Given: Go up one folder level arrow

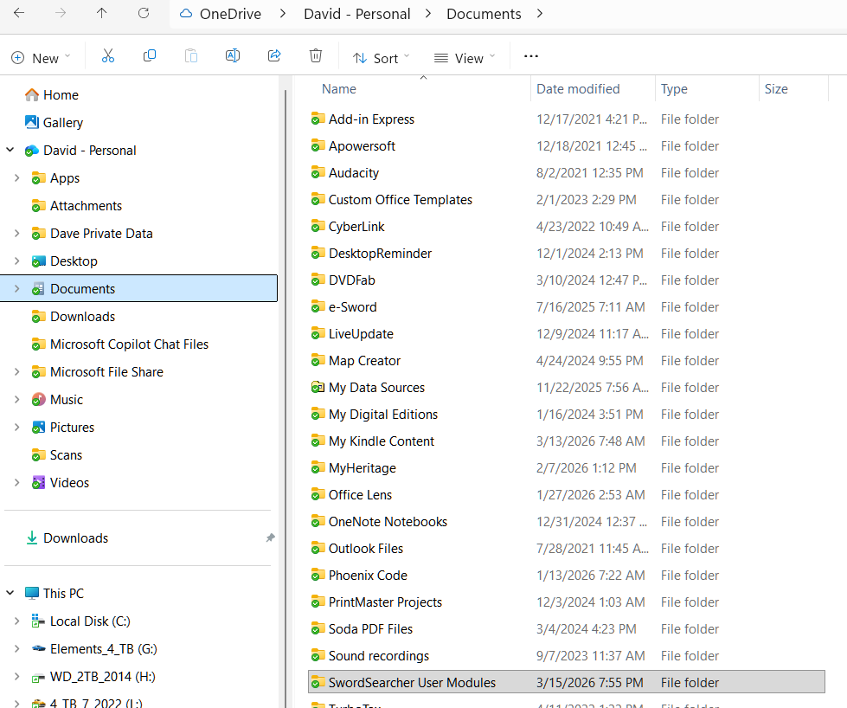Looking at the screenshot, I should point(101,13).
